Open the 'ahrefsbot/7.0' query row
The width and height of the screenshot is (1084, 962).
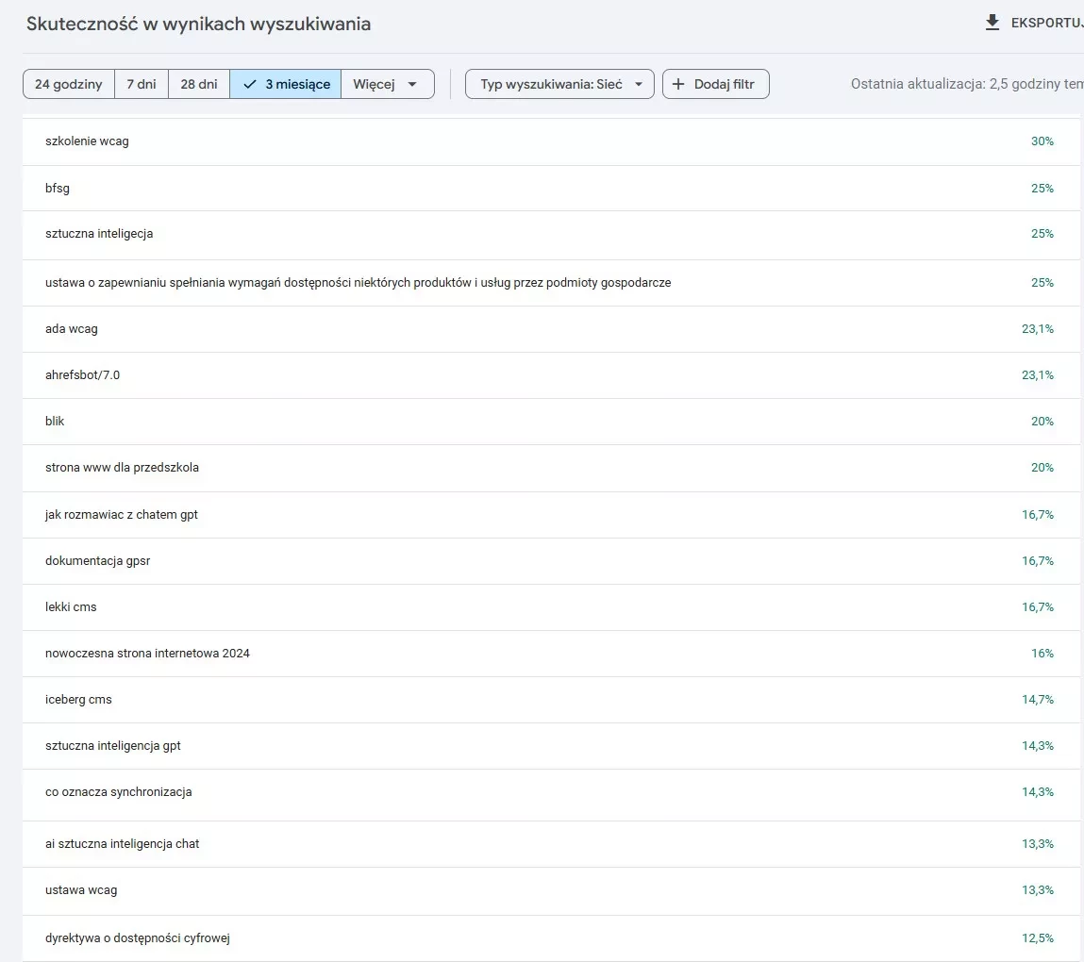click(551, 375)
